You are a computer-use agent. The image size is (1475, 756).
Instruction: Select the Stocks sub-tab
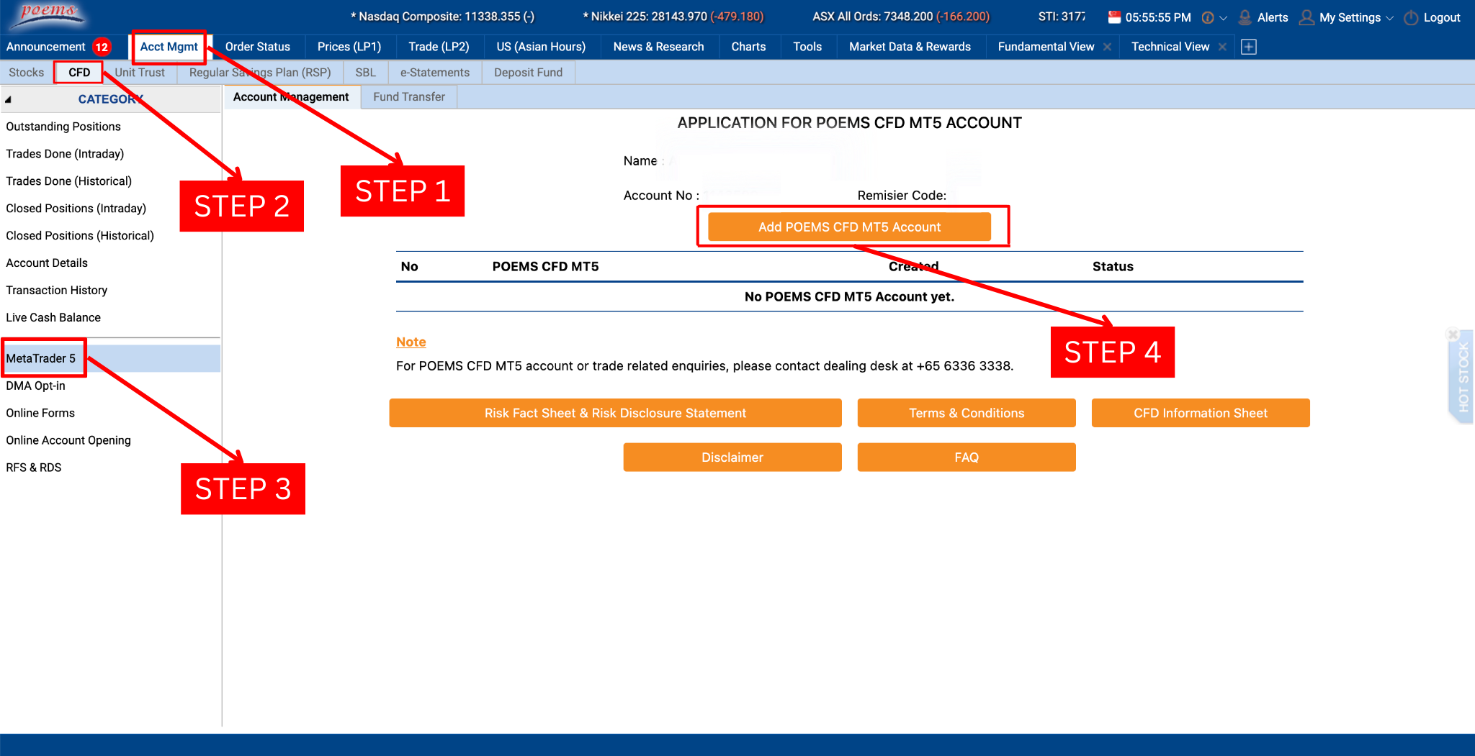27,73
